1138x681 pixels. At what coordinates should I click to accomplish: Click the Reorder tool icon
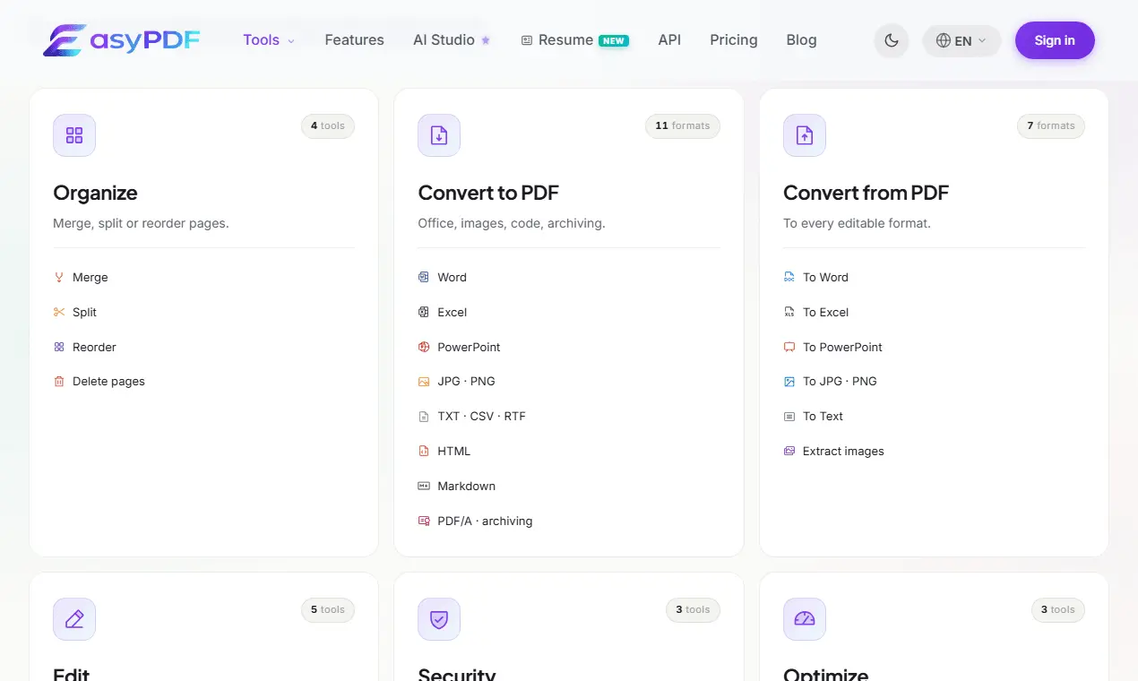pos(59,347)
